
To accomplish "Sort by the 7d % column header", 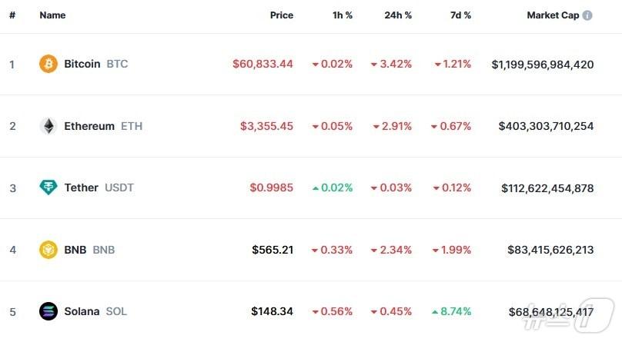I will click(x=461, y=15).
